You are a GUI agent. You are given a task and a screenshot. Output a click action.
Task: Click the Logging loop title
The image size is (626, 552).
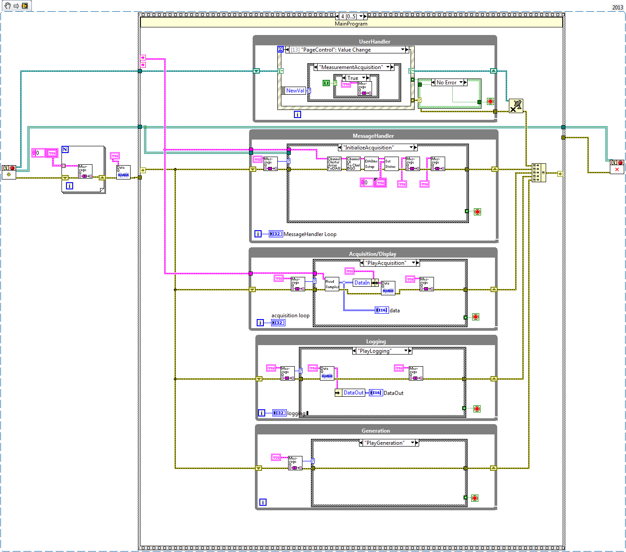coord(376,342)
